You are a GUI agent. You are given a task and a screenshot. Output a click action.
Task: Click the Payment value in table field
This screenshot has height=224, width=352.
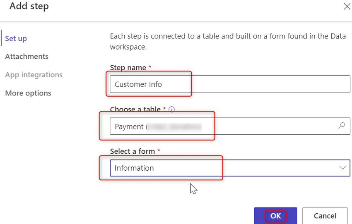[x=129, y=127]
